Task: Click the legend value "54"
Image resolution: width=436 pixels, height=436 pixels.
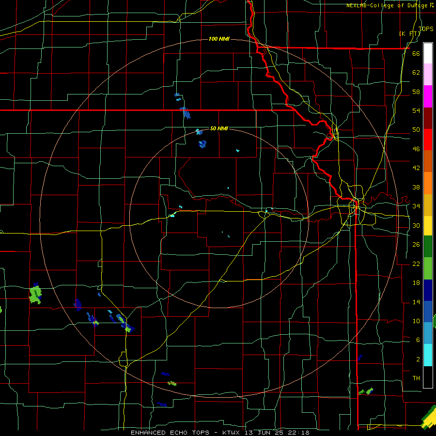Action: pyautogui.click(x=416, y=110)
